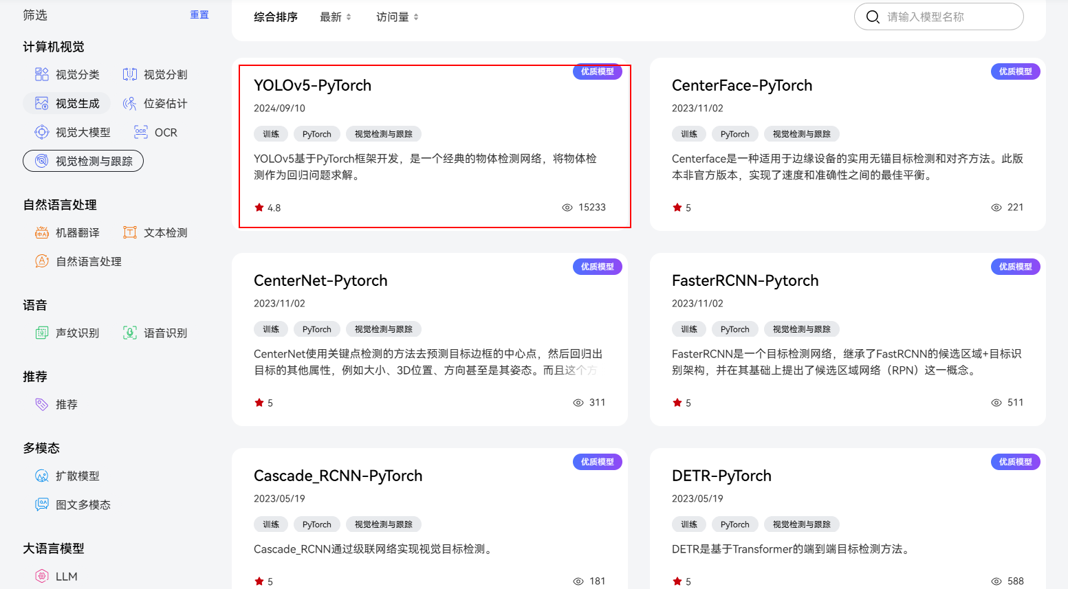The height and width of the screenshot is (589, 1068).
Task: Click the views eye icon on CenterNet-Pytorch
Action: point(578,403)
